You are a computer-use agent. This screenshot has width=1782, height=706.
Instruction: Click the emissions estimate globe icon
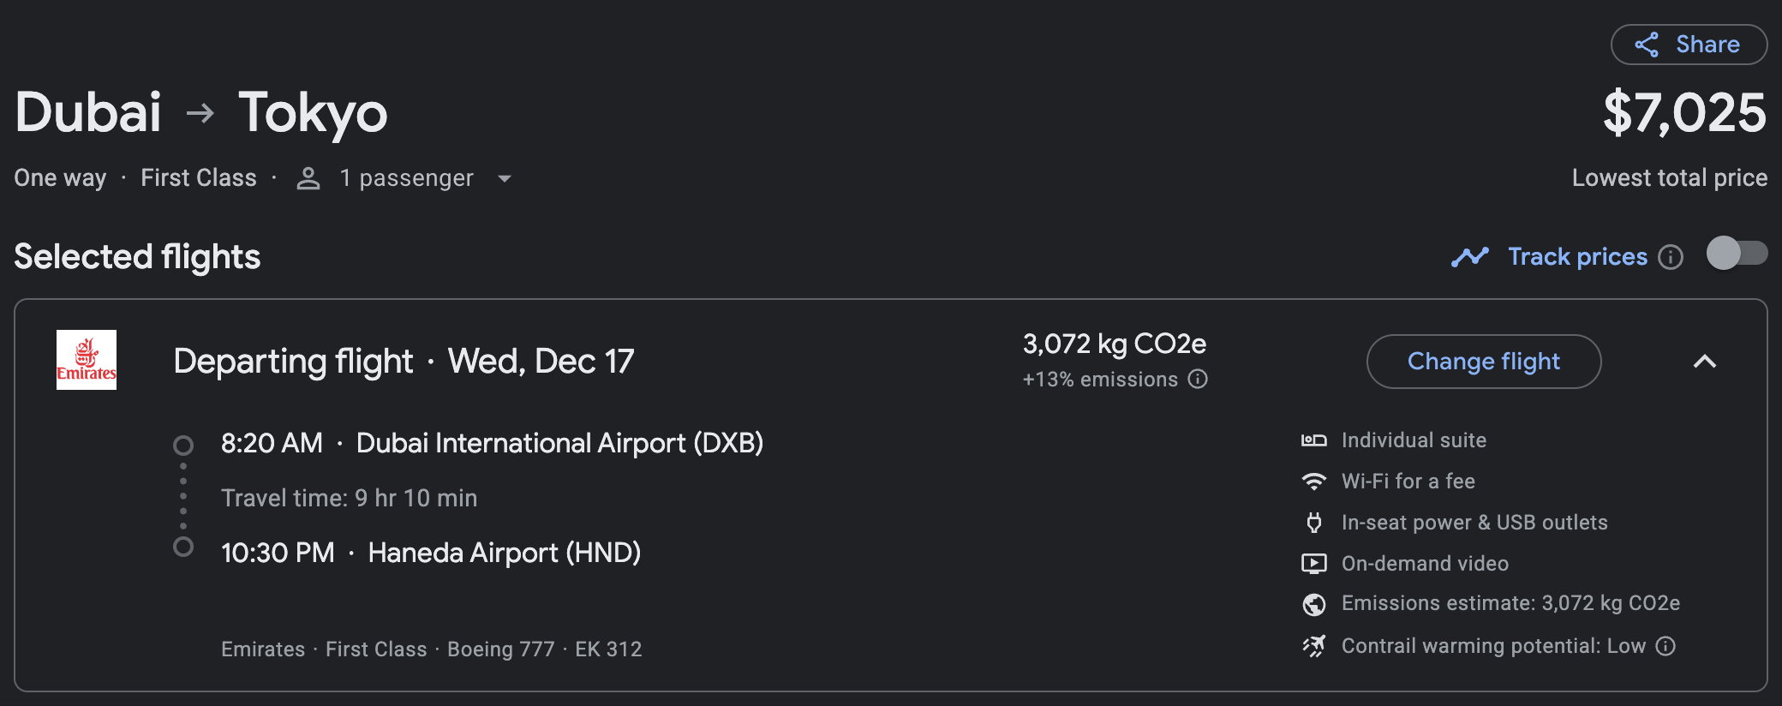[x=1313, y=604]
